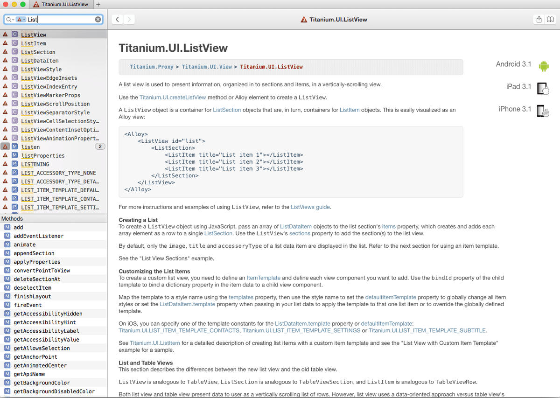Click the Android platform icon

pyautogui.click(x=543, y=66)
